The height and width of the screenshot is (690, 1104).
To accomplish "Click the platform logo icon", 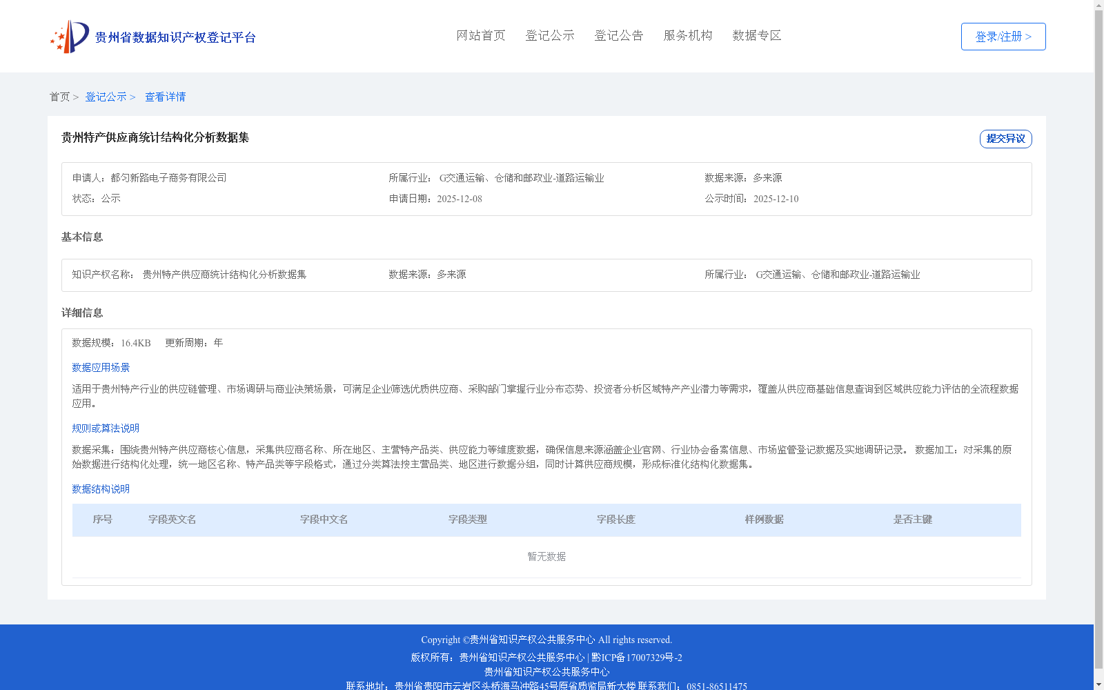I will 70,37.
